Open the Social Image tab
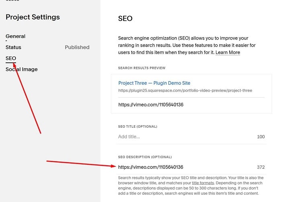The image size is (281, 202). (x=22, y=69)
